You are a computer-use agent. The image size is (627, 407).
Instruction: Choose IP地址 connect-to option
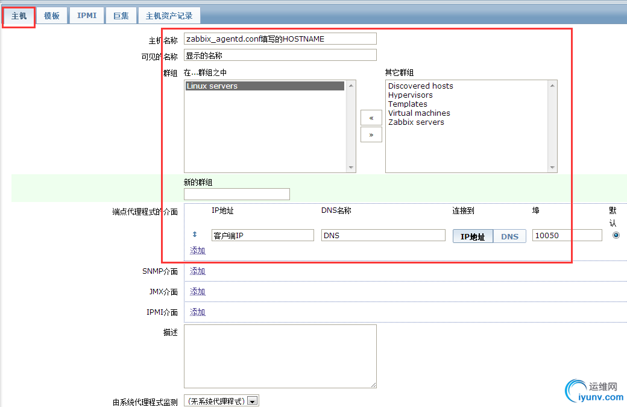click(473, 236)
